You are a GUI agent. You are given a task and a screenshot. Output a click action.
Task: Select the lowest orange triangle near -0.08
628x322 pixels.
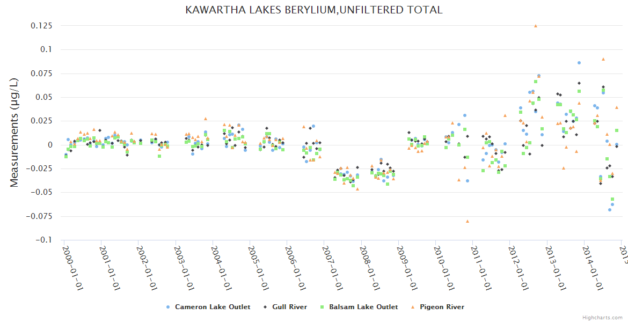pyautogui.click(x=468, y=221)
